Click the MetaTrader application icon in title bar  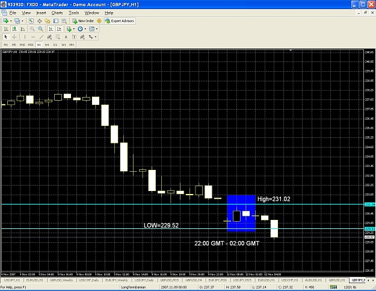[x=4, y=4]
